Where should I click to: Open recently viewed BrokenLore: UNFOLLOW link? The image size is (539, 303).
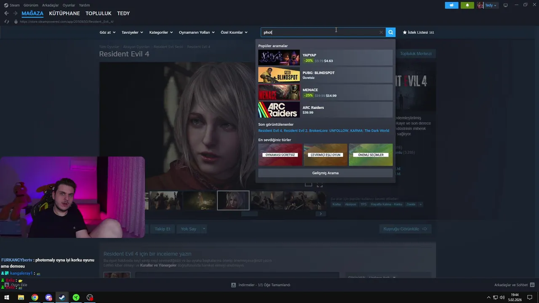coord(329,131)
